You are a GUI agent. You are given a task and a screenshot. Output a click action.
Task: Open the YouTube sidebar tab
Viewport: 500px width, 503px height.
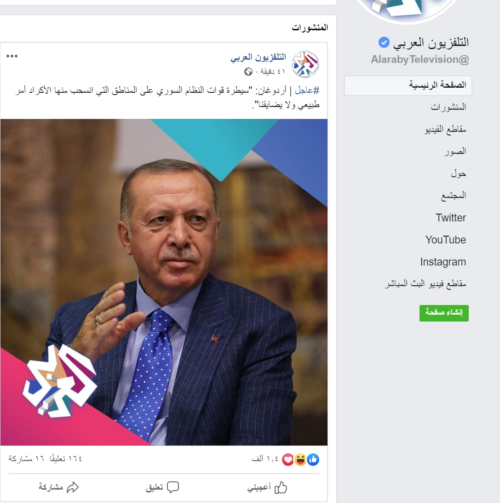point(445,240)
